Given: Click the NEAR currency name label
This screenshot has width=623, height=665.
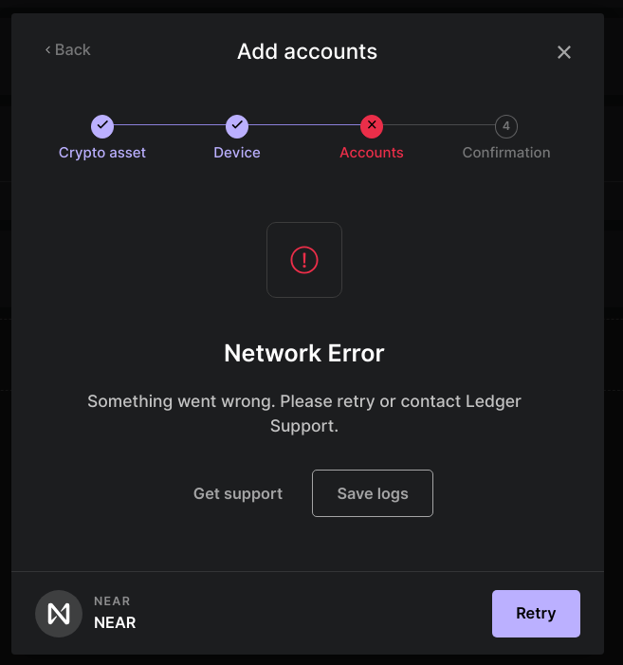Looking at the screenshot, I should click(115, 623).
